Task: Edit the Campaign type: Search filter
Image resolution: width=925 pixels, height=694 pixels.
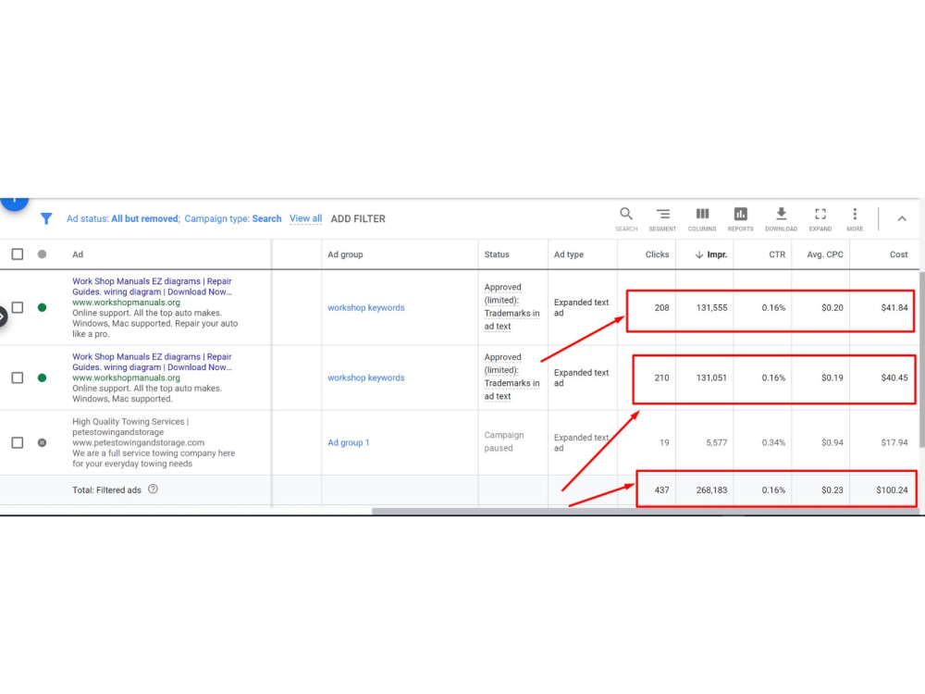Action: tap(233, 219)
